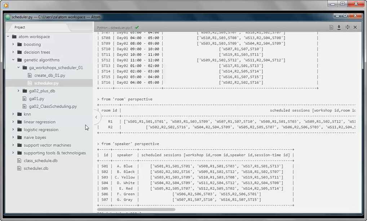Image resolution: width=367 pixels, height=221 pixels.
Task: Toggle the auto-scroll pin icon in output panel
Action: point(348,27)
